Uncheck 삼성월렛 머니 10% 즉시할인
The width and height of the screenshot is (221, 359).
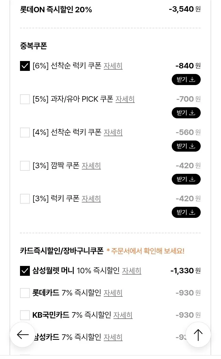pyautogui.click(x=25, y=271)
